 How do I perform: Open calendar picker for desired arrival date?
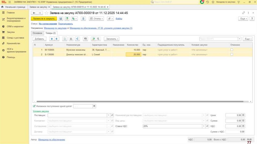[94, 106]
